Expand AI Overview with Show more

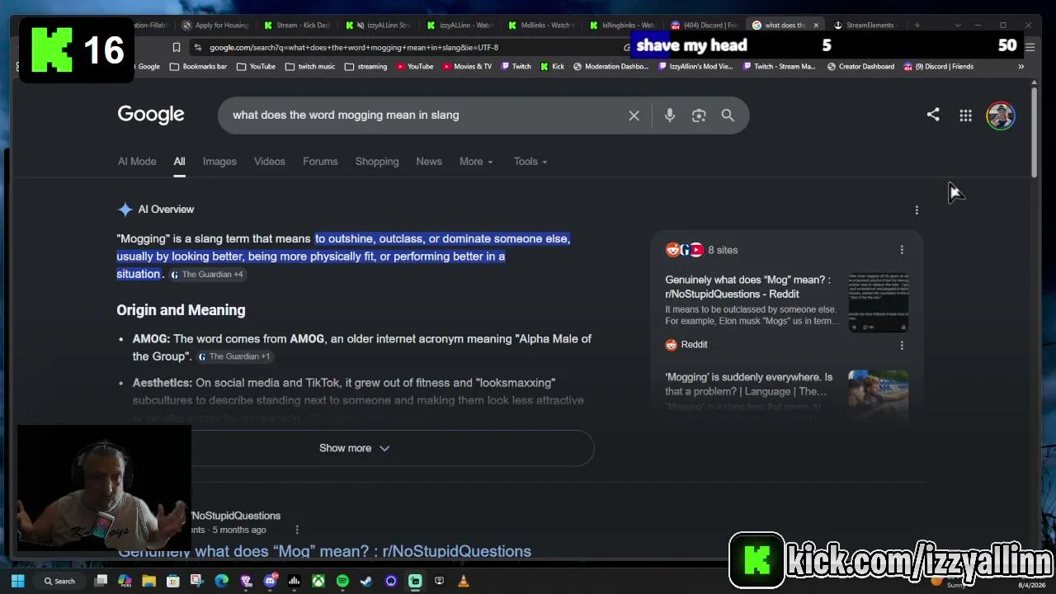(355, 448)
